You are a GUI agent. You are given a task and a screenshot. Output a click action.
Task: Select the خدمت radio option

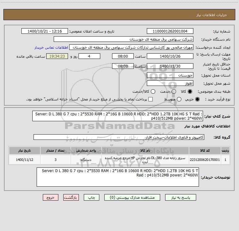click(x=174, y=92)
